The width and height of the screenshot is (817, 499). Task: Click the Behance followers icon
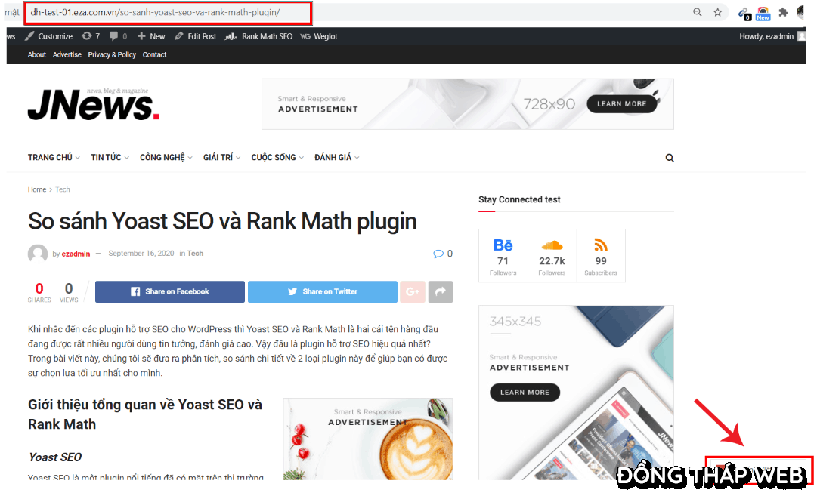(503, 245)
